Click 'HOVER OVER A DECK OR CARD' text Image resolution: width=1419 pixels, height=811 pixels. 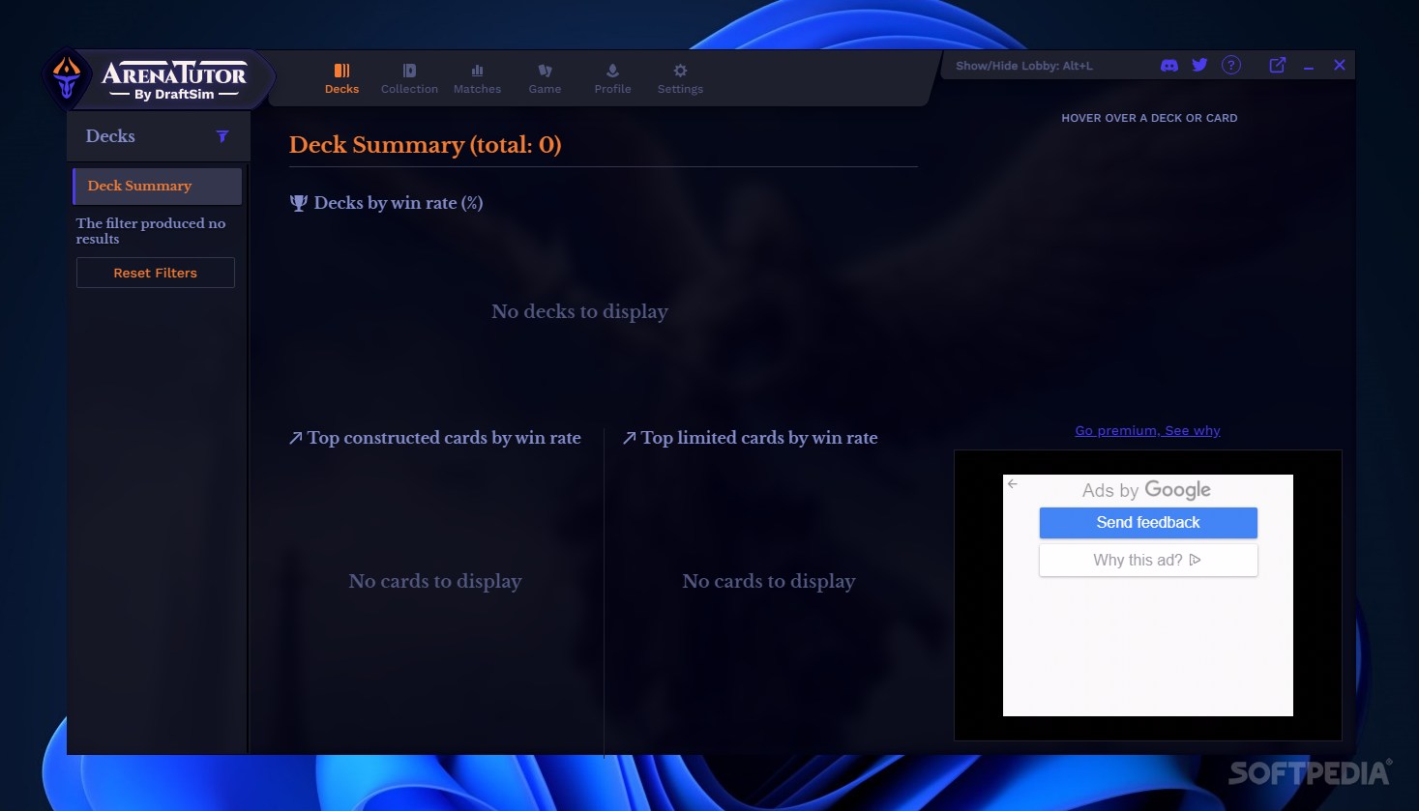pos(1149,118)
